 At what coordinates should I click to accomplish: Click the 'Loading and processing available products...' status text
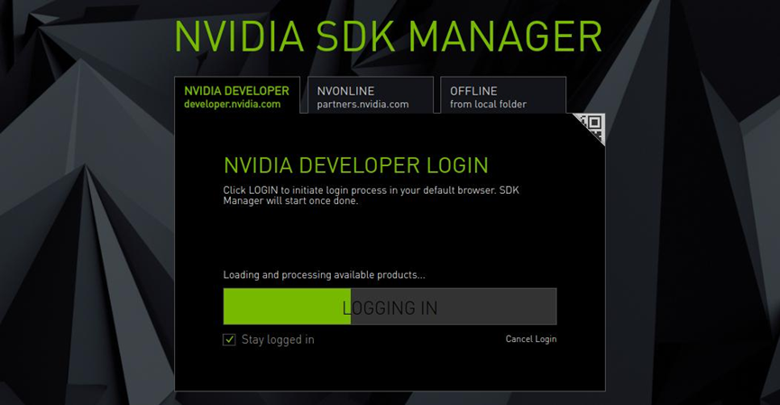pos(324,274)
